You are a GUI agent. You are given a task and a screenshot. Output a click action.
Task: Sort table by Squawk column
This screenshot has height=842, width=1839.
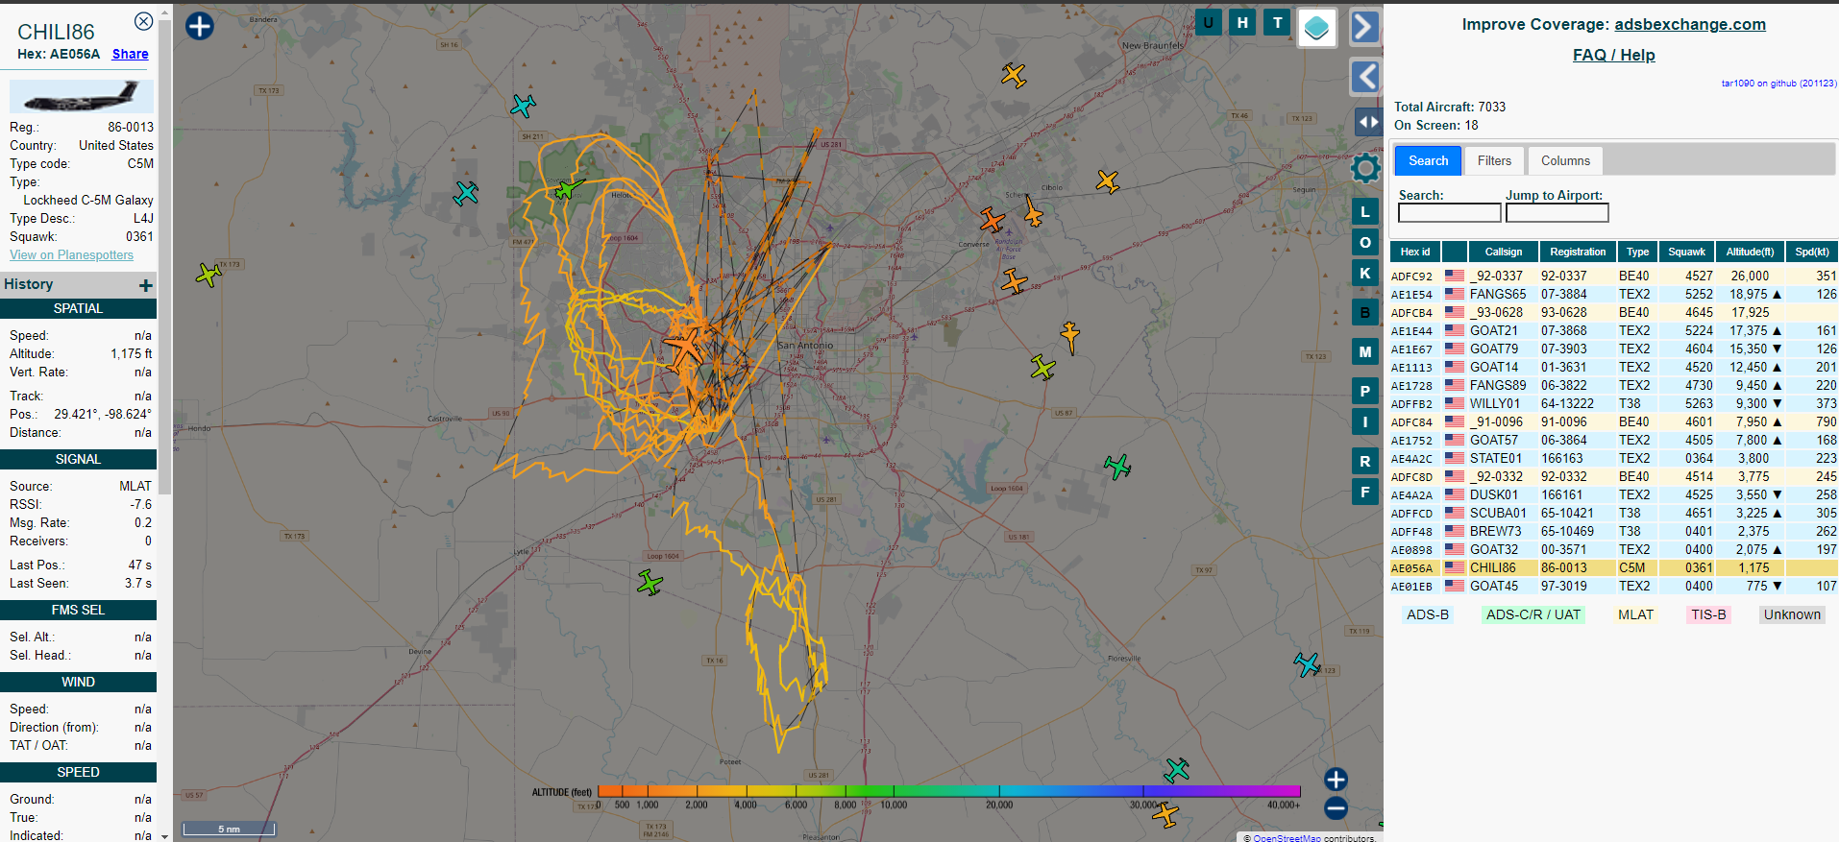[x=1687, y=252]
